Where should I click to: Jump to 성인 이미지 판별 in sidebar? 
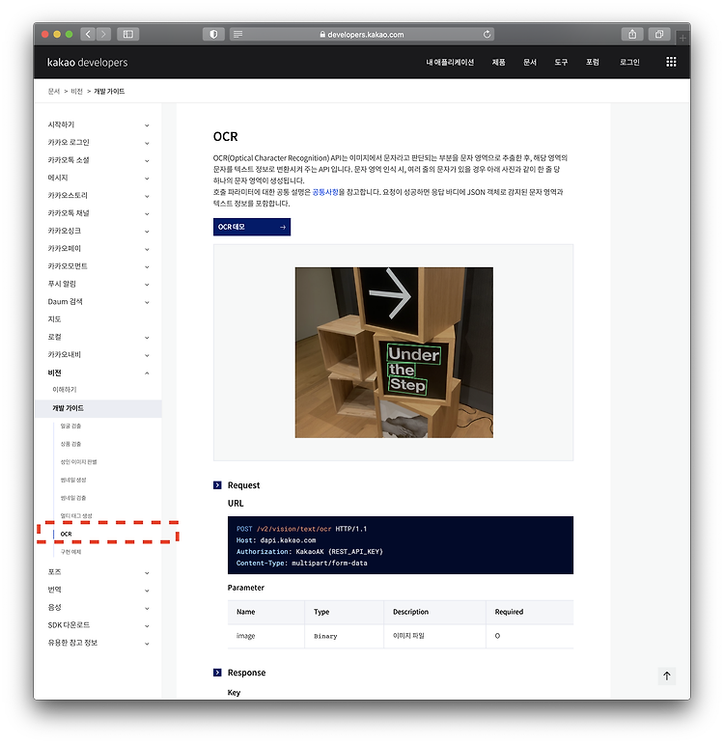[x=78, y=461]
